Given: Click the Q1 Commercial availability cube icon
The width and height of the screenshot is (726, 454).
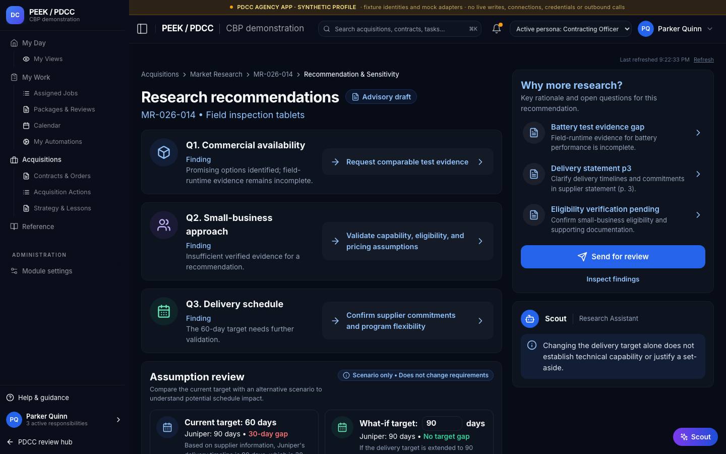Looking at the screenshot, I should click(x=164, y=152).
